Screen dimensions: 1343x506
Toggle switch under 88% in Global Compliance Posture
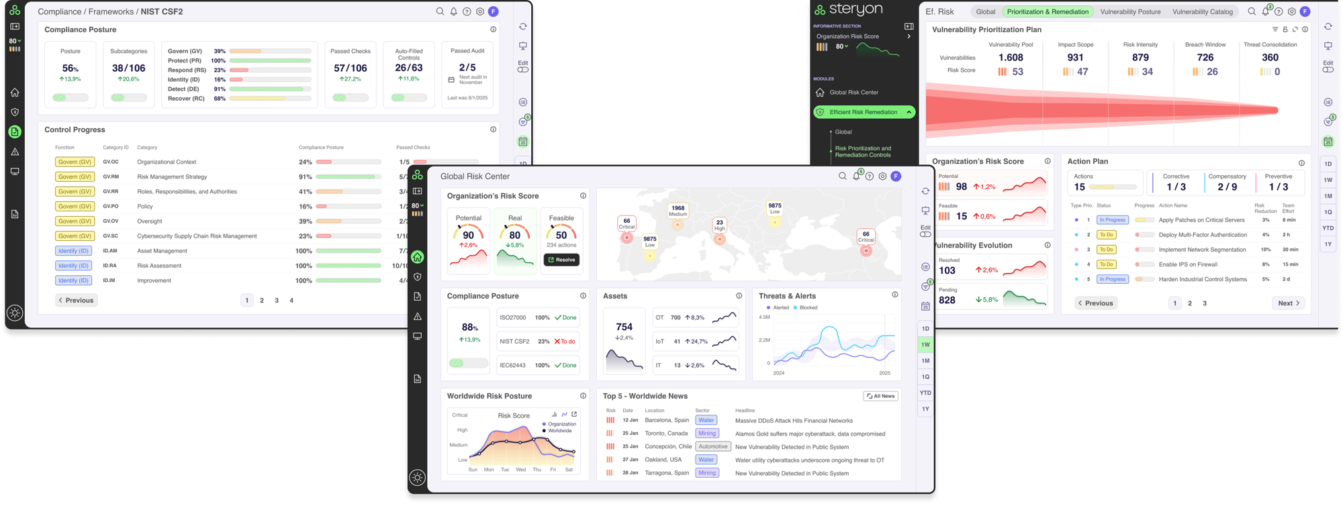tap(469, 363)
